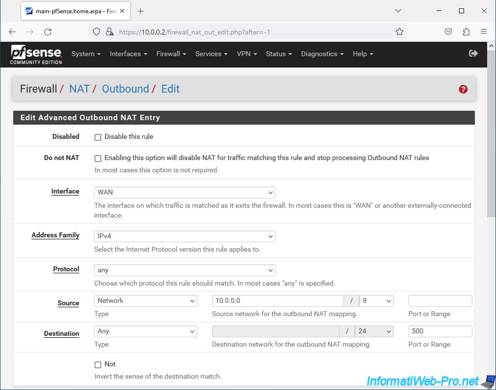Click the padlock site info icon
The image size is (496, 390).
(110, 32)
